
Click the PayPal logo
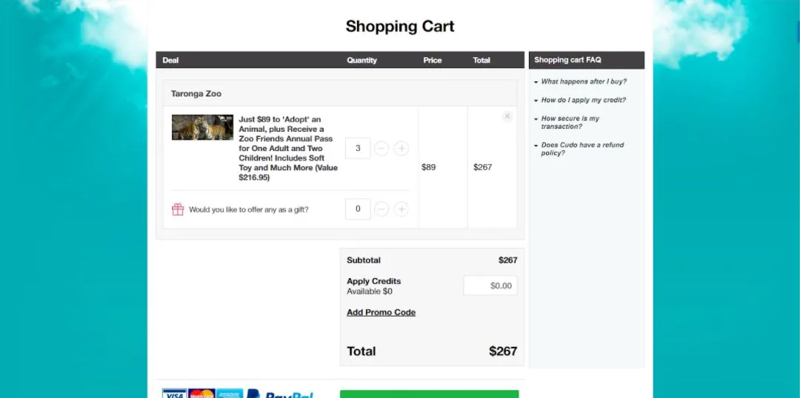pos(280,394)
